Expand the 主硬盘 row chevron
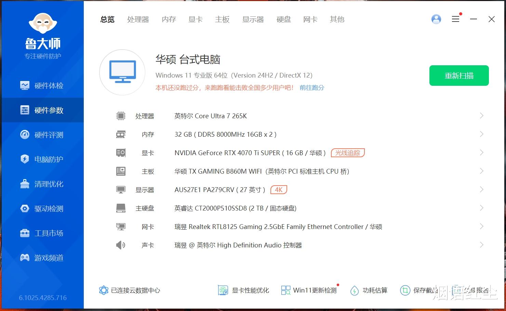The width and height of the screenshot is (506, 311). click(481, 208)
